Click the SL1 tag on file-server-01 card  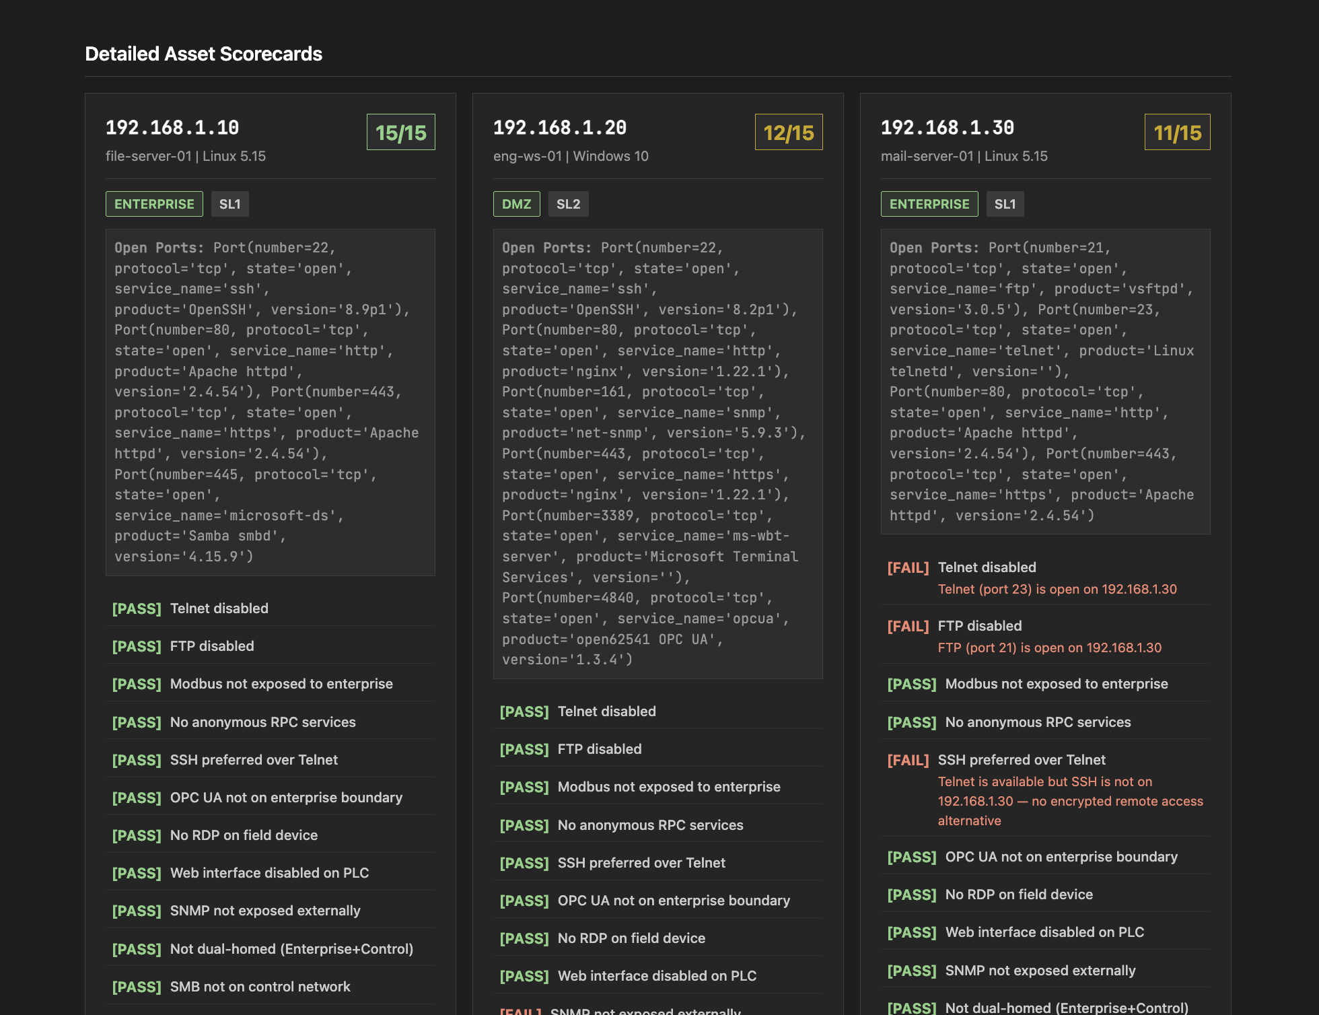(x=230, y=204)
